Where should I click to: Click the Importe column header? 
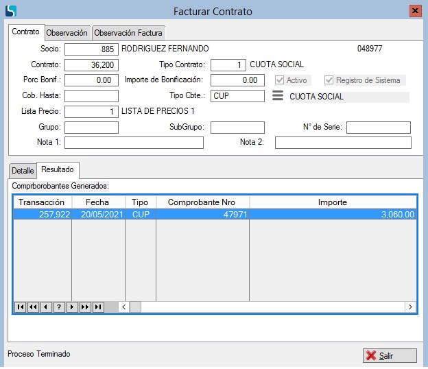[333, 202]
